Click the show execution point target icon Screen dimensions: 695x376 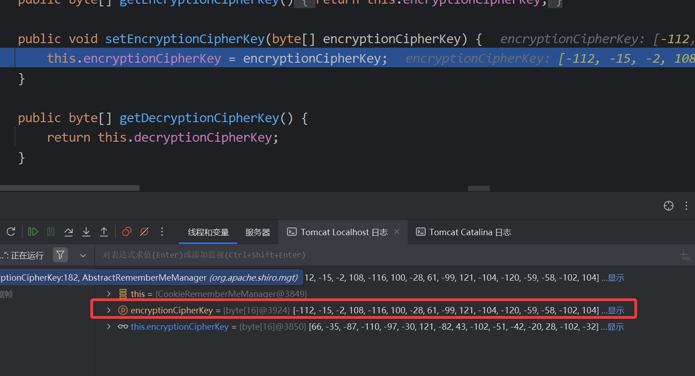668,206
